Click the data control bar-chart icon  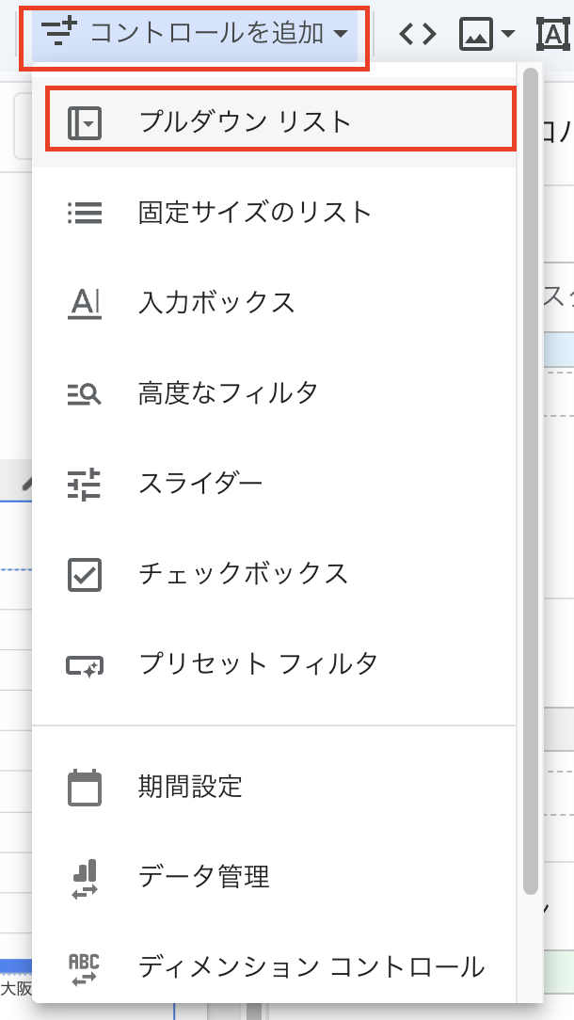tap(85, 877)
